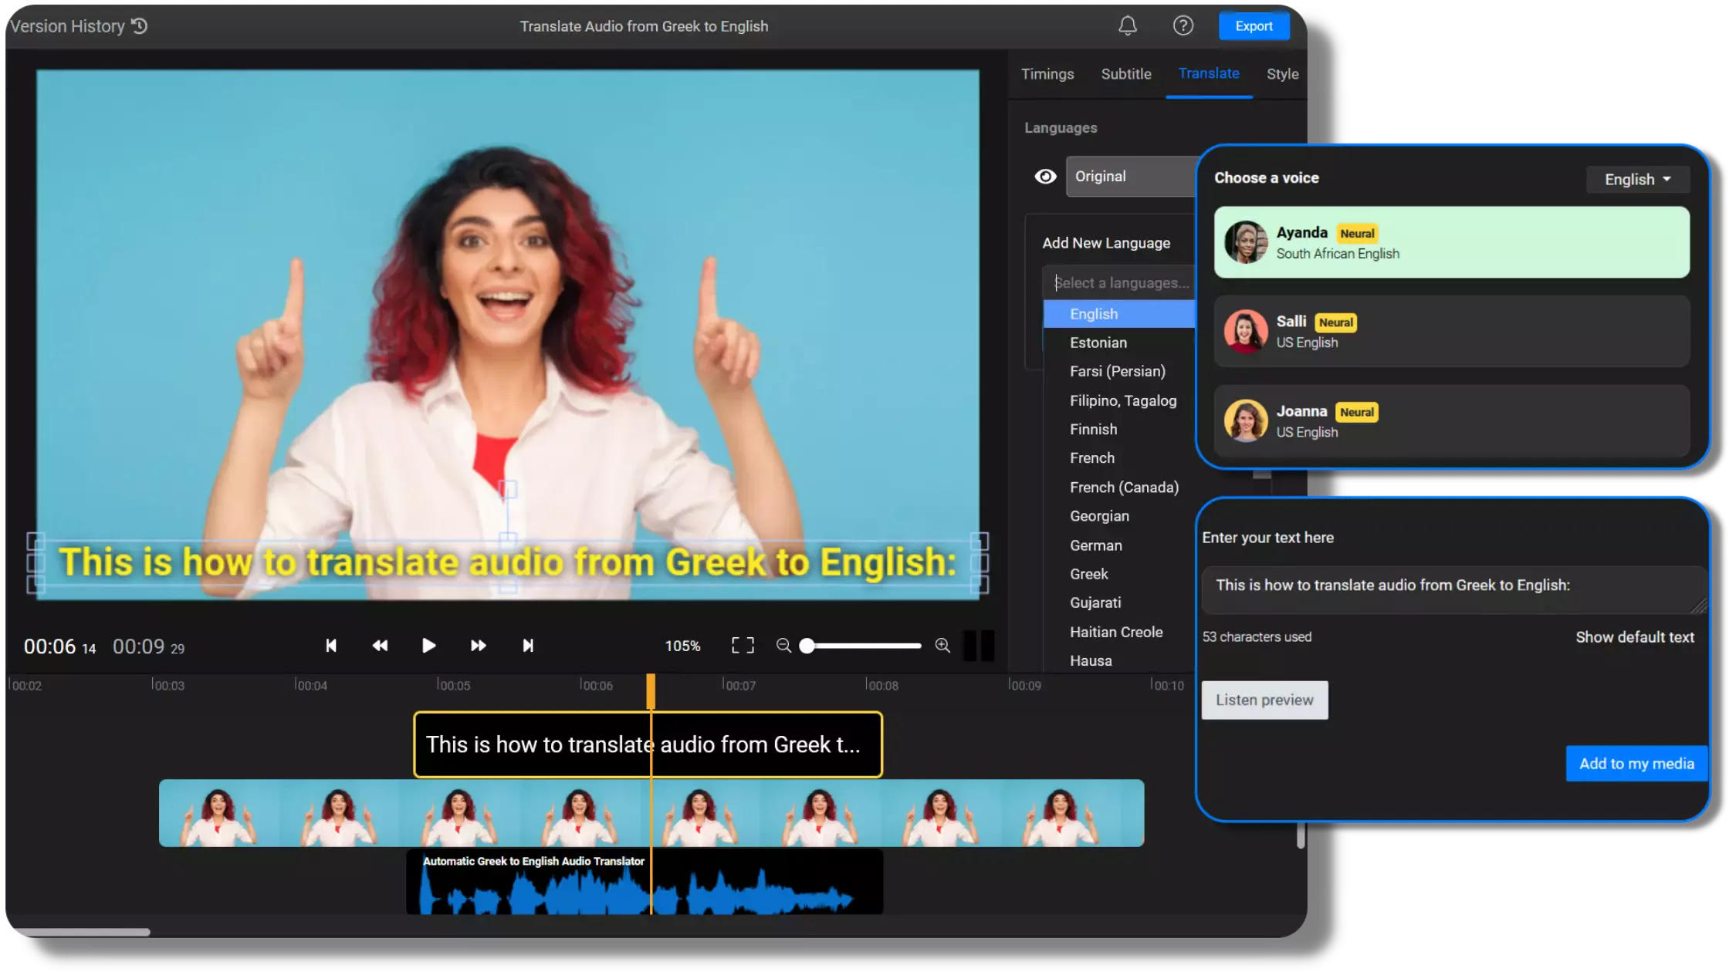Switch to the Subtitle tab

tap(1125, 74)
